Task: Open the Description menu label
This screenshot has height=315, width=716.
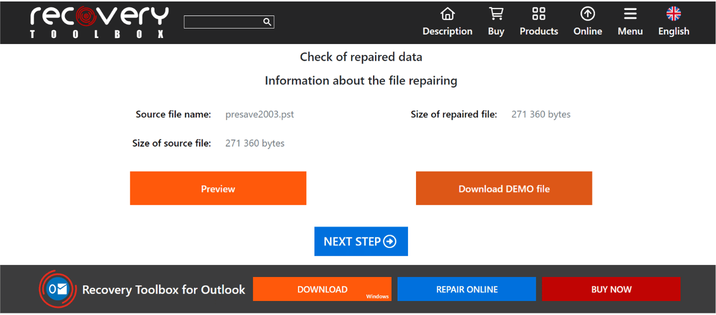Action: click(x=447, y=31)
